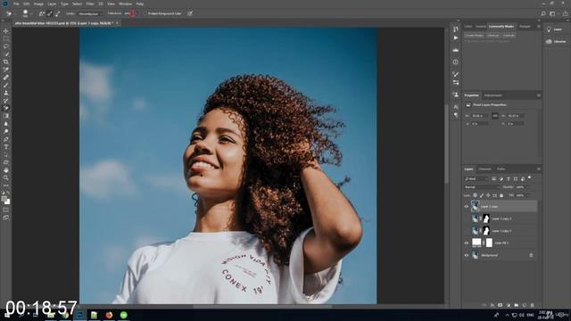The height and width of the screenshot is (321, 571).
Task: Click Create new fill or adjustment layer icon
Action: coord(508,305)
